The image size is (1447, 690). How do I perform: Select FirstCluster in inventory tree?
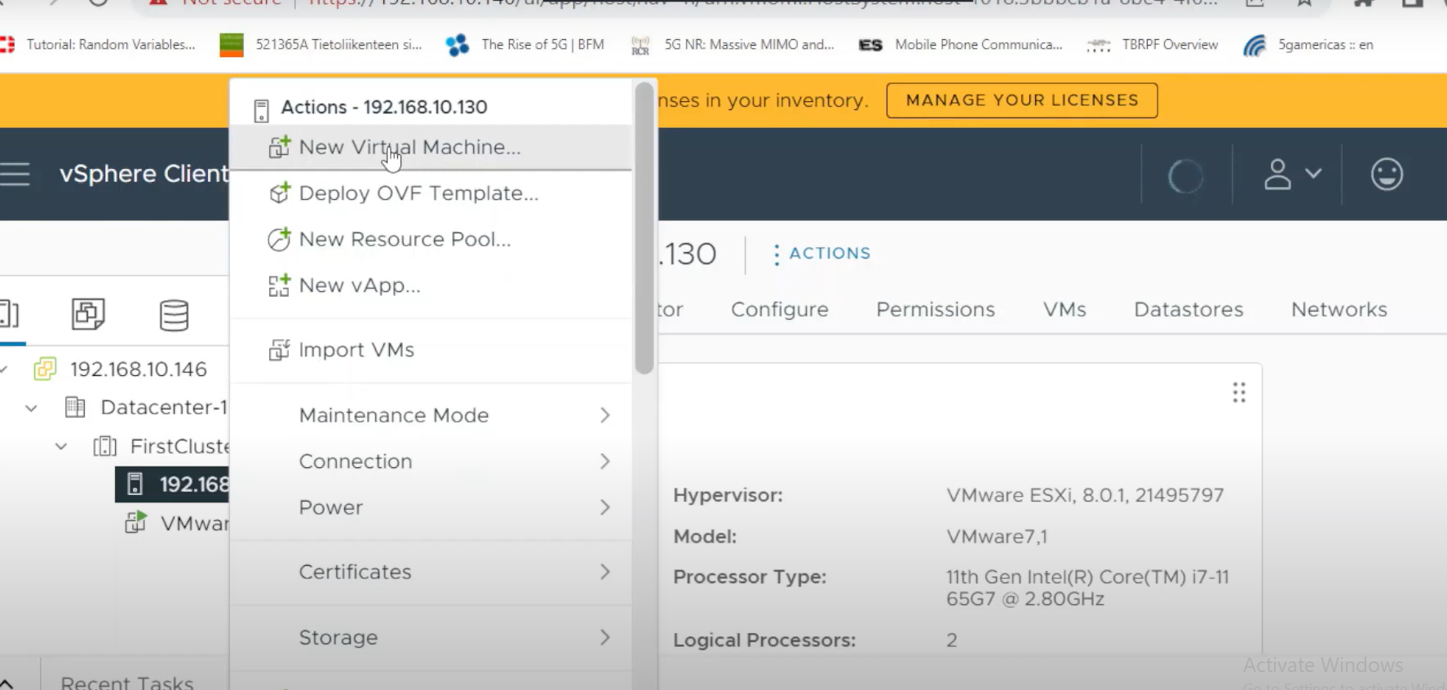[179, 446]
